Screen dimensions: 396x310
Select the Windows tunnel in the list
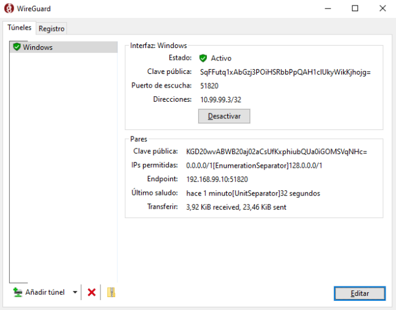point(38,47)
